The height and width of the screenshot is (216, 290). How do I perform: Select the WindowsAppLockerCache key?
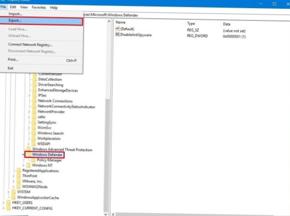[38, 198]
